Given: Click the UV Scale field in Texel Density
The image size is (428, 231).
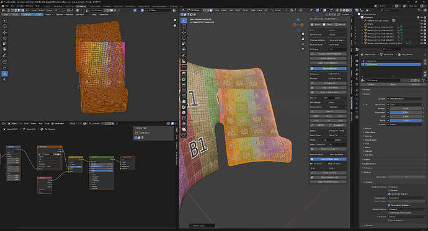Looking at the screenshot, I should coord(337,50).
